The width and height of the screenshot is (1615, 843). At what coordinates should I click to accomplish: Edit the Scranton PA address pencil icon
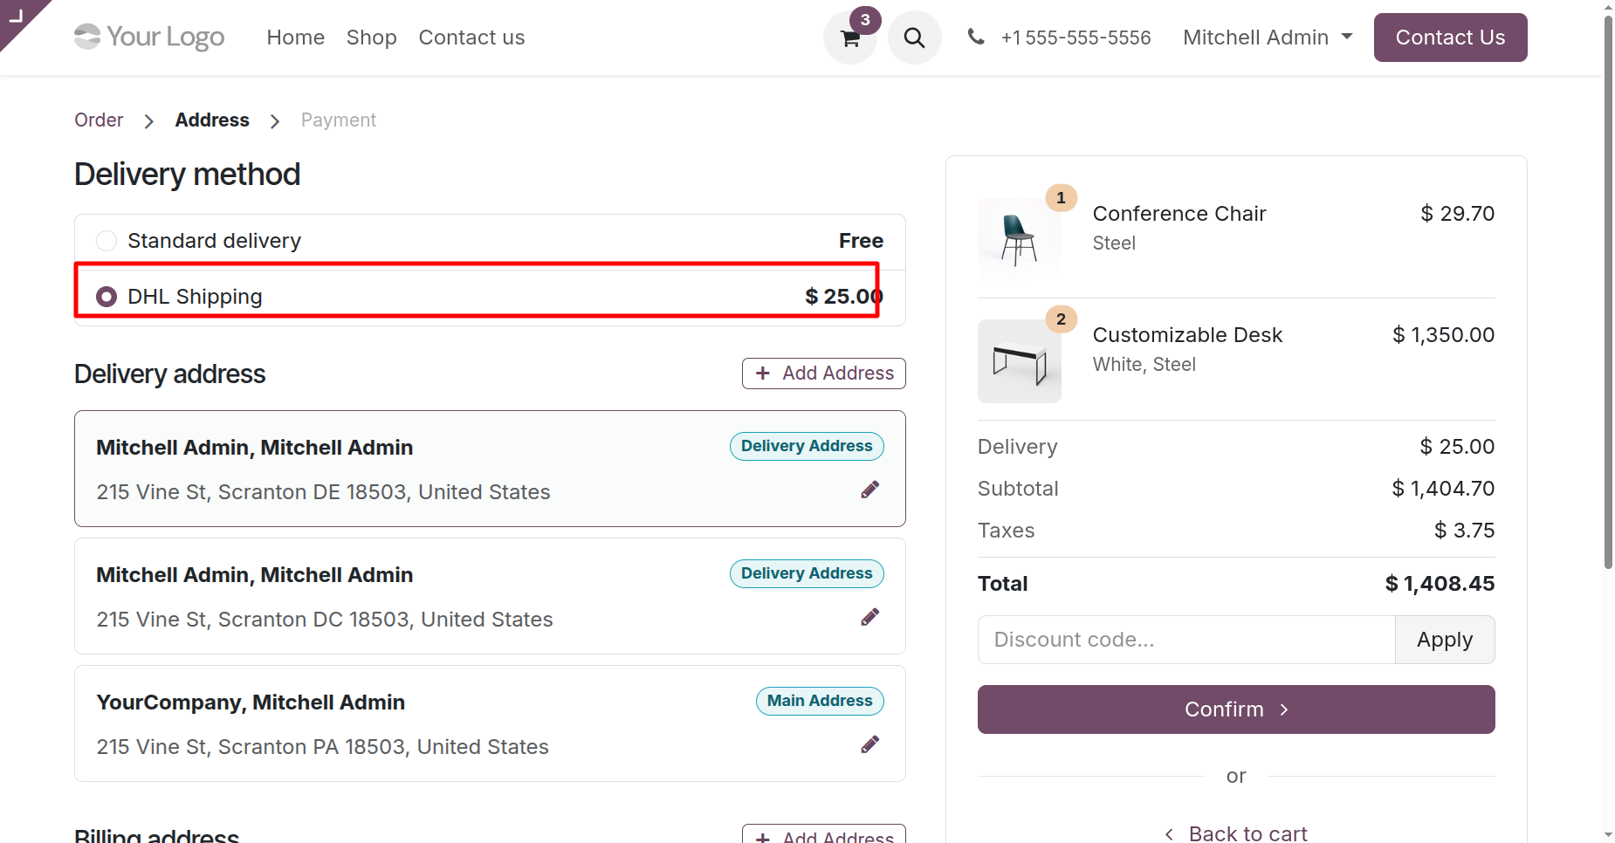pyautogui.click(x=869, y=744)
